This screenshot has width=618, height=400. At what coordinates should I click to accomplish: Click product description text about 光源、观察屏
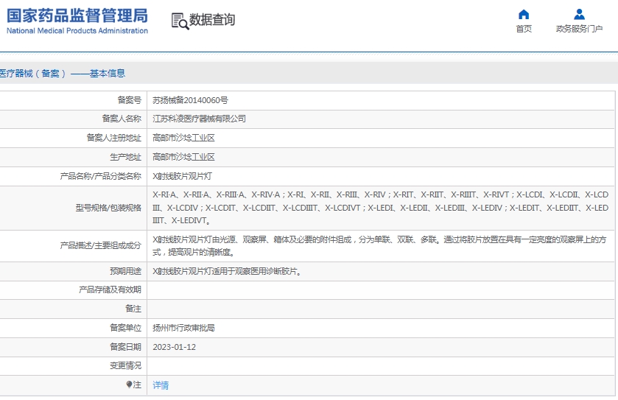click(x=379, y=246)
